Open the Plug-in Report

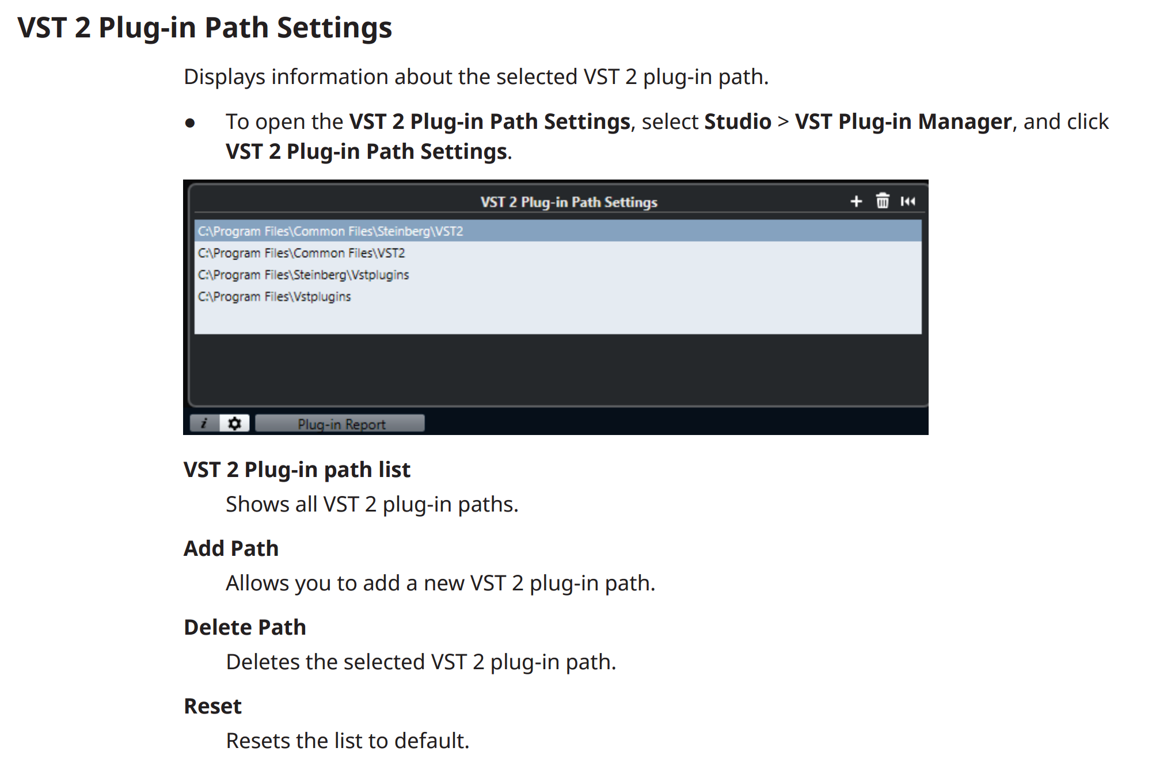coord(340,424)
